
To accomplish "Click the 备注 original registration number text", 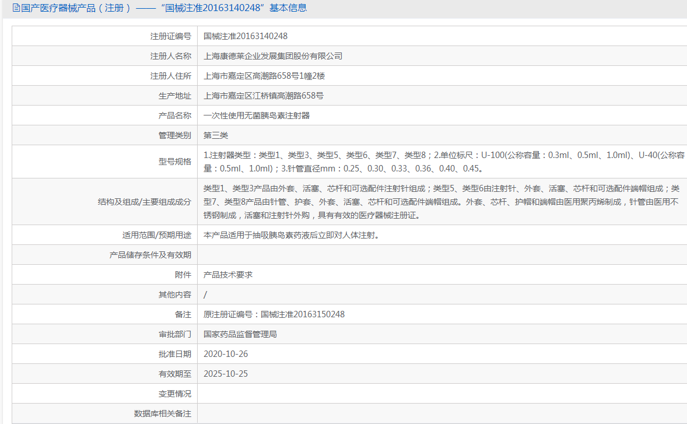I will 274,314.
